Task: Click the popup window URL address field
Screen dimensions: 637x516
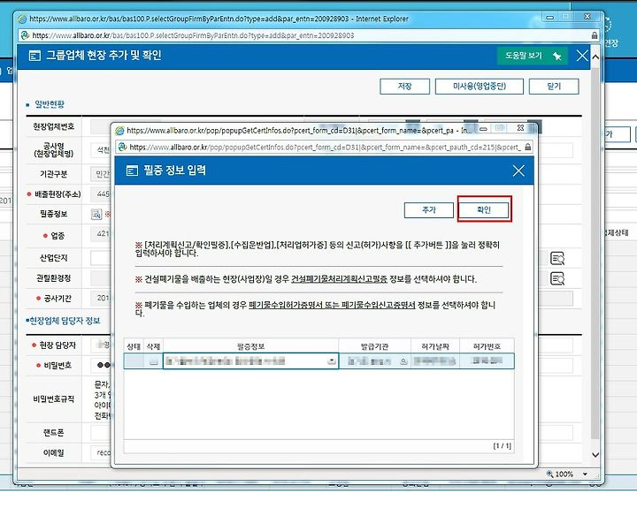Action: point(325,147)
